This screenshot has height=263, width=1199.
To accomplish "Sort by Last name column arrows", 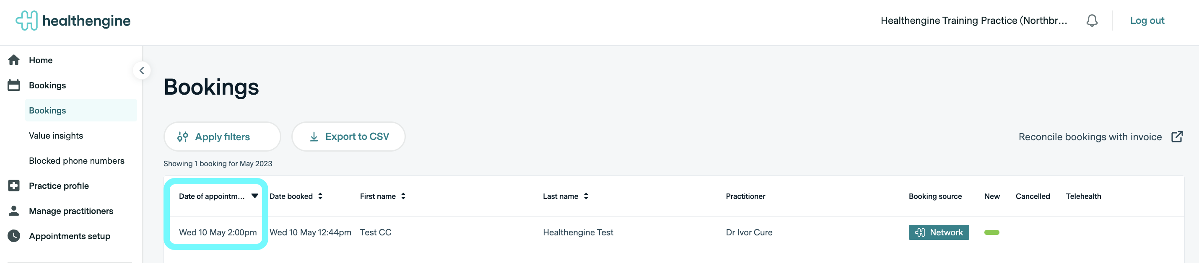I will pyautogui.click(x=586, y=196).
